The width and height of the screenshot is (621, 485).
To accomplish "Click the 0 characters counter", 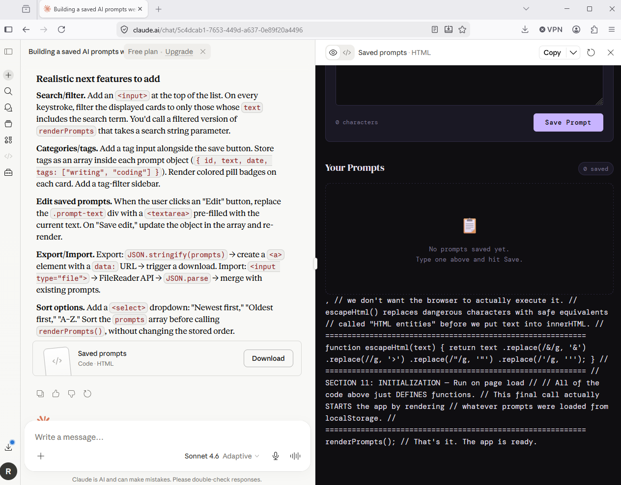I will pos(357,122).
